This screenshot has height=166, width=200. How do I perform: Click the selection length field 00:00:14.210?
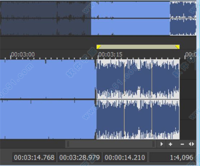point(125,157)
